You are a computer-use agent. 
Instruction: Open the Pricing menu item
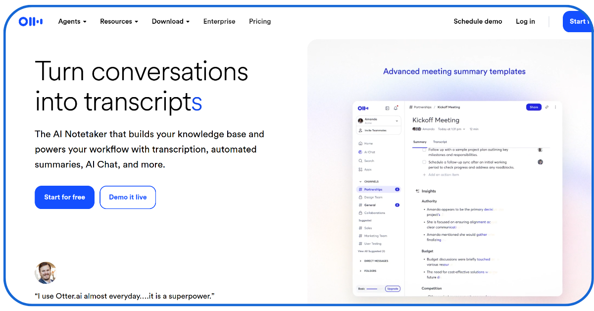coord(260,21)
